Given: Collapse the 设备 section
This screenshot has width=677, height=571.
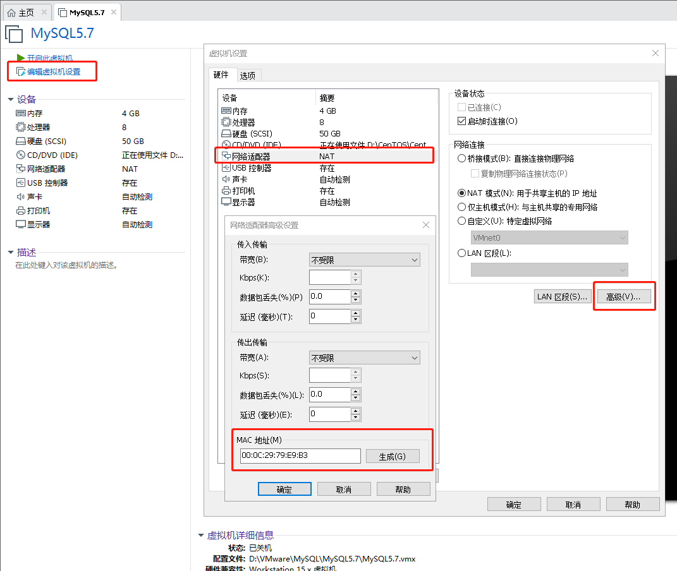Looking at the screenshot, I should point(10,99).
